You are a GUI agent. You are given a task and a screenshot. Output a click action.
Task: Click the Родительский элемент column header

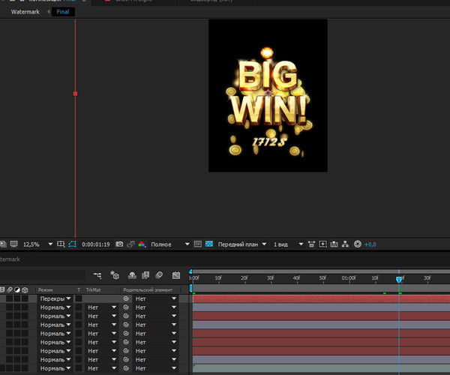point(148,289)
